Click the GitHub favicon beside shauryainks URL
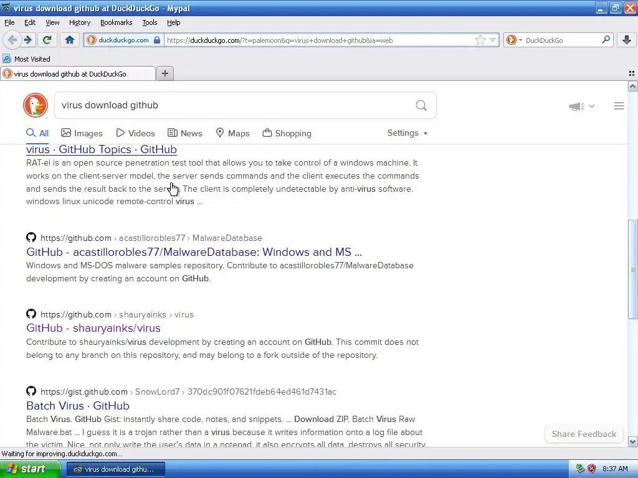Image resolution: width=638 pixels, height=478 pixels. pyautogui.click(x=31, y=314)
